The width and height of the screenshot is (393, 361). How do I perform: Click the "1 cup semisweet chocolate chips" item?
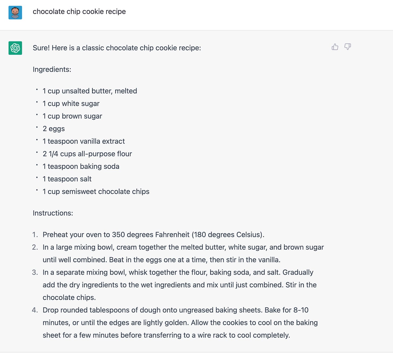pyautogui.click(x=96, y=192)
